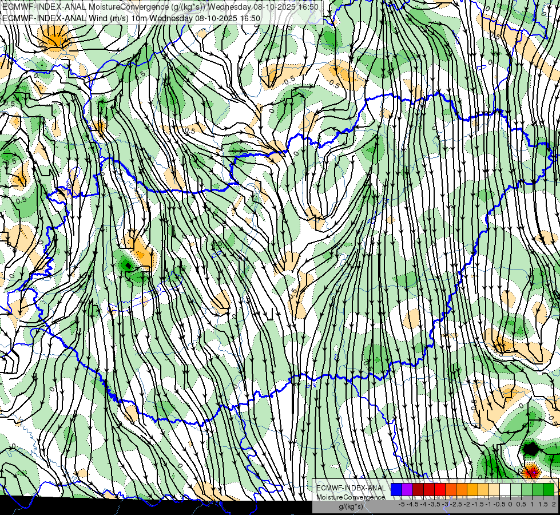Click the legend unit label g/(kg*s)
560x515 pixels.
[351, 506]
